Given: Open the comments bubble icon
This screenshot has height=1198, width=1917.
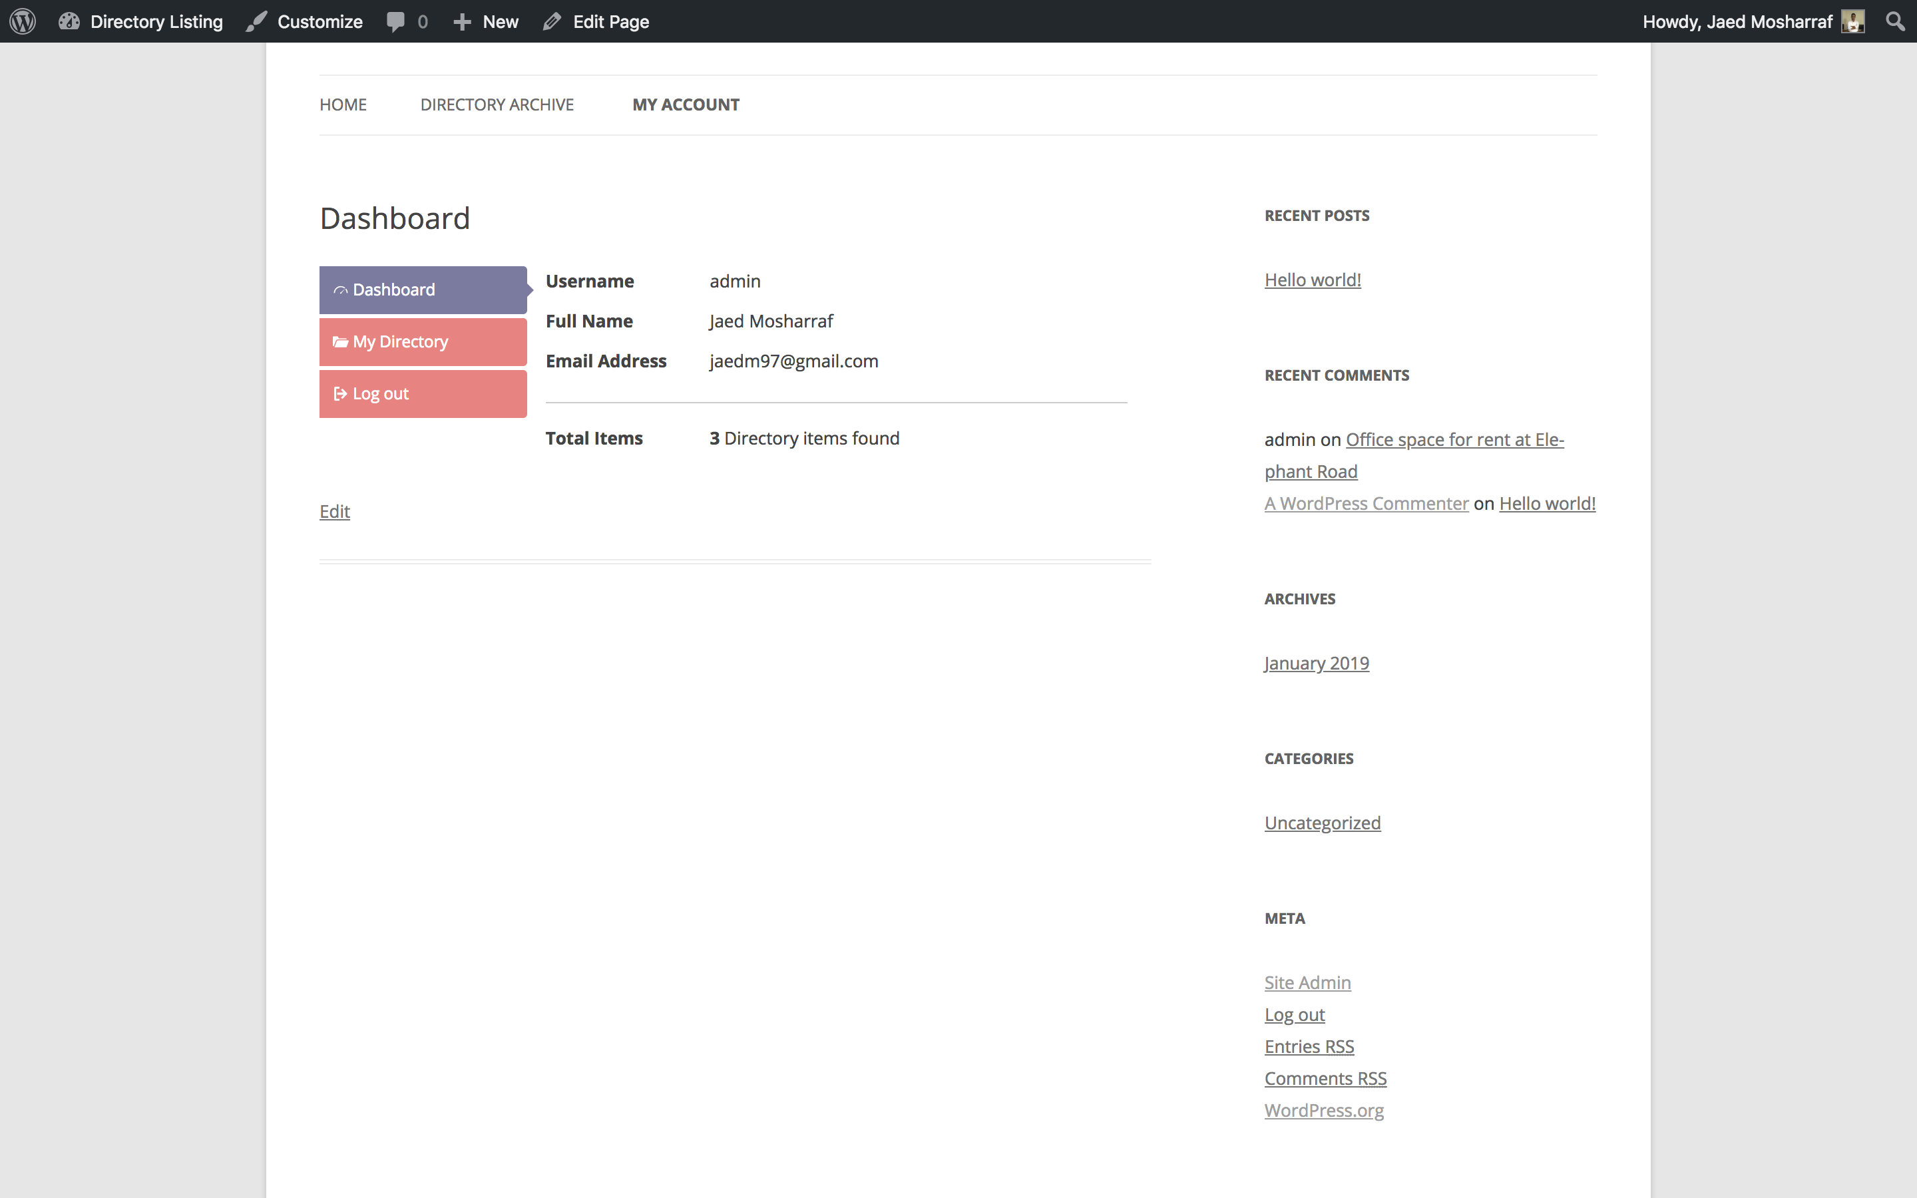Looking at the screenshot, I should 395,21.
